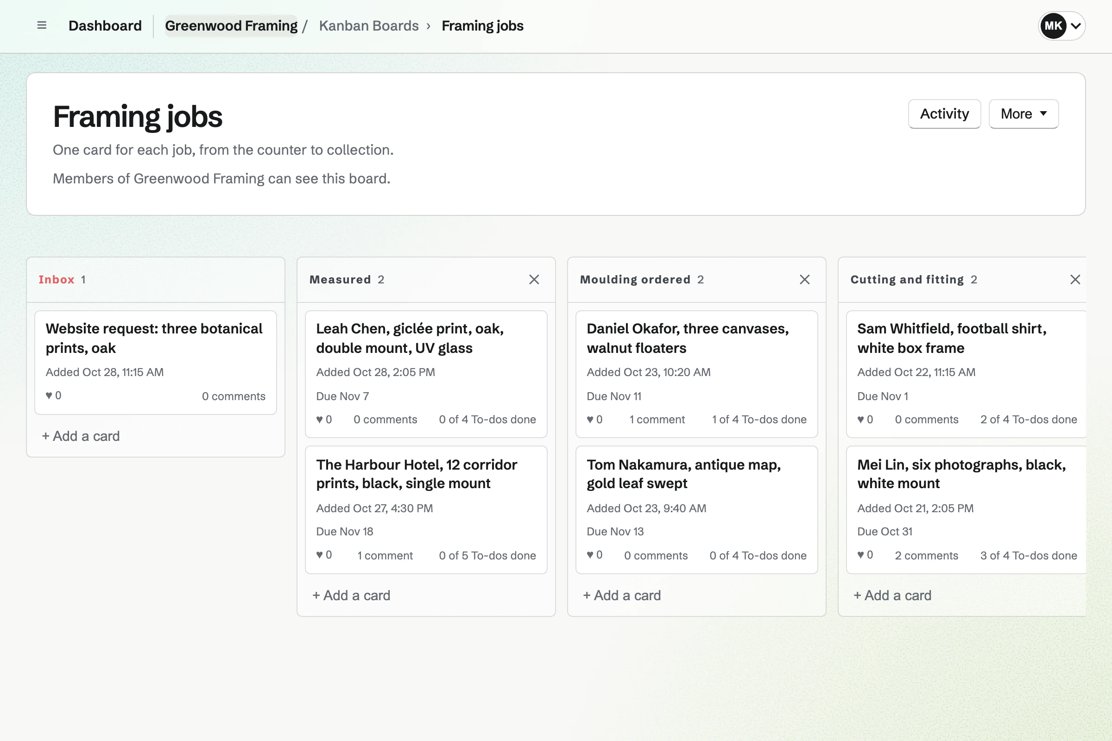Click 'Due Nov 18' on Harbour Hotel card
The width and height of the screenshot is (1112, 741).
[345, 531]
